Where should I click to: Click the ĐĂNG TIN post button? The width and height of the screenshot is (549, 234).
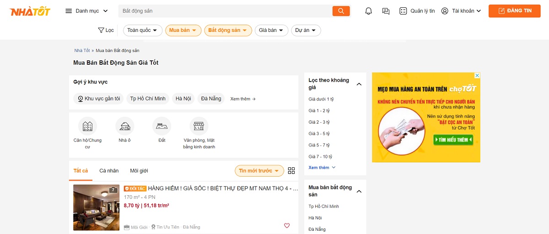point(514,11)
